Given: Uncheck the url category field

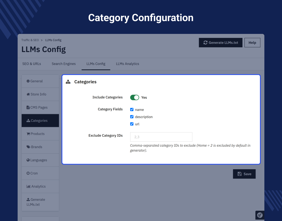Looking at the screenshot, I should coord(132,124).
